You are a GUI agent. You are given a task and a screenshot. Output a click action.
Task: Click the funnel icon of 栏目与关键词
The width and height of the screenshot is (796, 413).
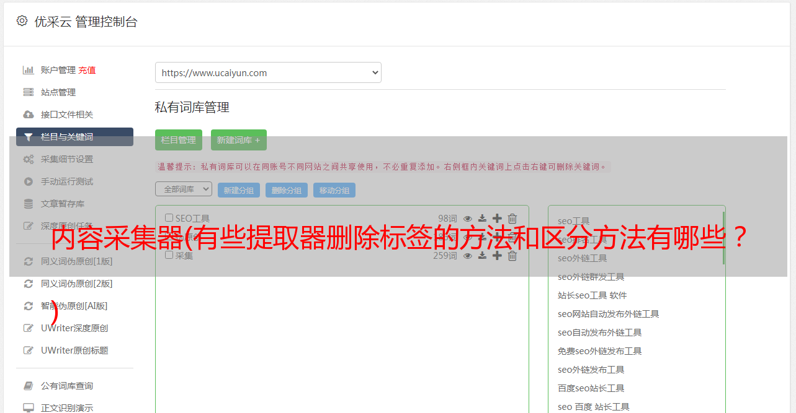(x=29, y=137)
